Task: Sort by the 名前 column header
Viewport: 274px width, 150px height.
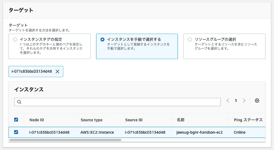Action: coord(181,120)
